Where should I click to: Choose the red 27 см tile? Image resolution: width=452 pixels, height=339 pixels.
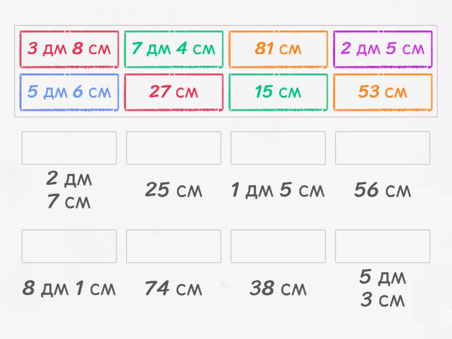pos(173,92)
